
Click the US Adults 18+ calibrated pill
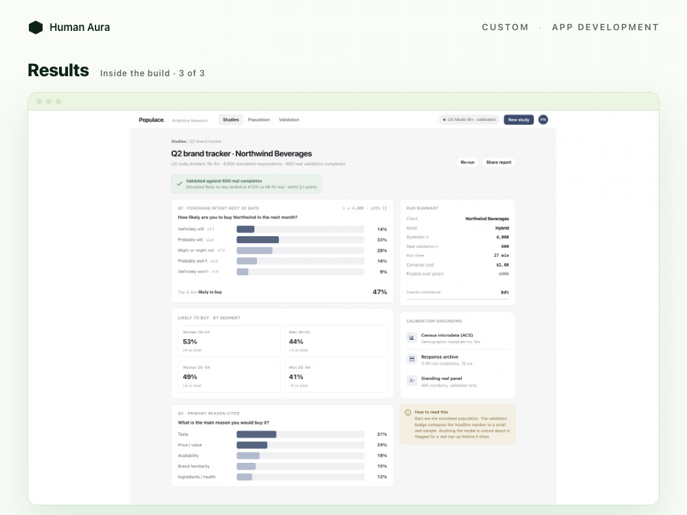(469, 119)
